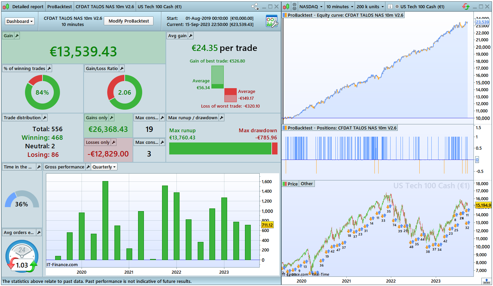Click the 36% time in market gauge
The height and width of the screenshot is (286, 493).
click(x=22, y=200)
